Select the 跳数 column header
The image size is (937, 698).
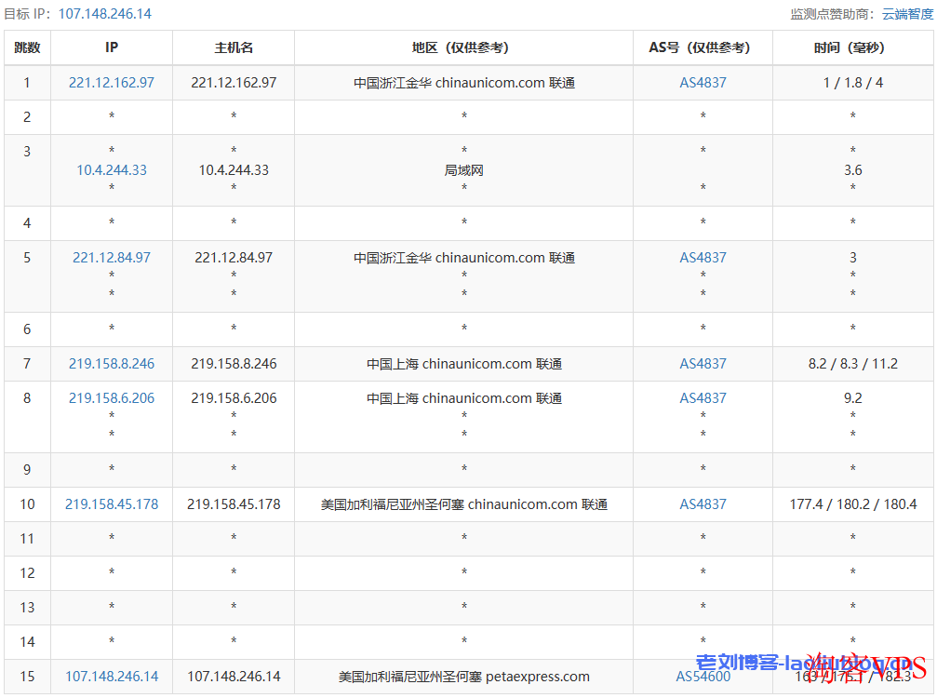27,47
